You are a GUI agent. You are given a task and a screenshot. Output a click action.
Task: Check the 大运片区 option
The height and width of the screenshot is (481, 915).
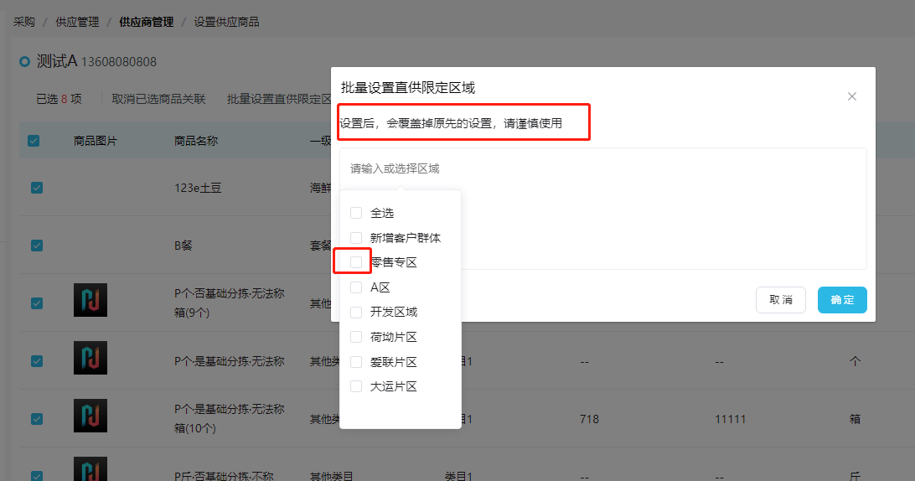pos(356,386)
